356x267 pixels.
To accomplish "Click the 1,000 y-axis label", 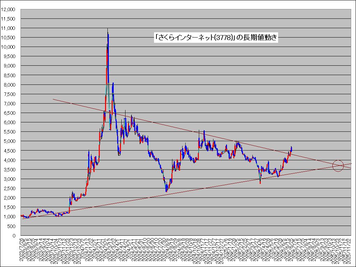I will click(9, 217).
